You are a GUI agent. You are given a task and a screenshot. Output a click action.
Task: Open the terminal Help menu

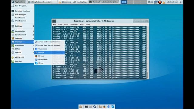88,25
